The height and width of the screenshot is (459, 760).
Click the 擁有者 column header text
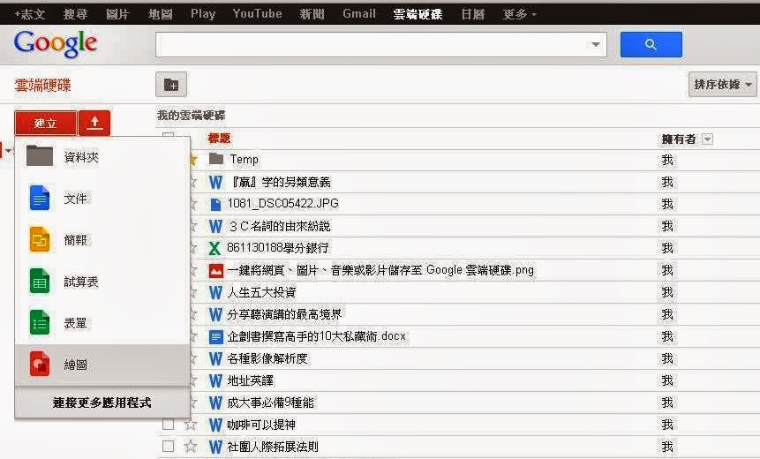pos(679,139)
